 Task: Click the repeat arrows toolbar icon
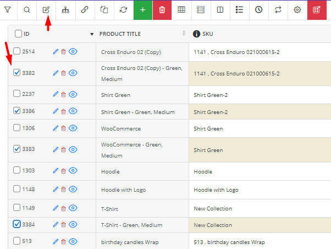click(x=278, y=10)
